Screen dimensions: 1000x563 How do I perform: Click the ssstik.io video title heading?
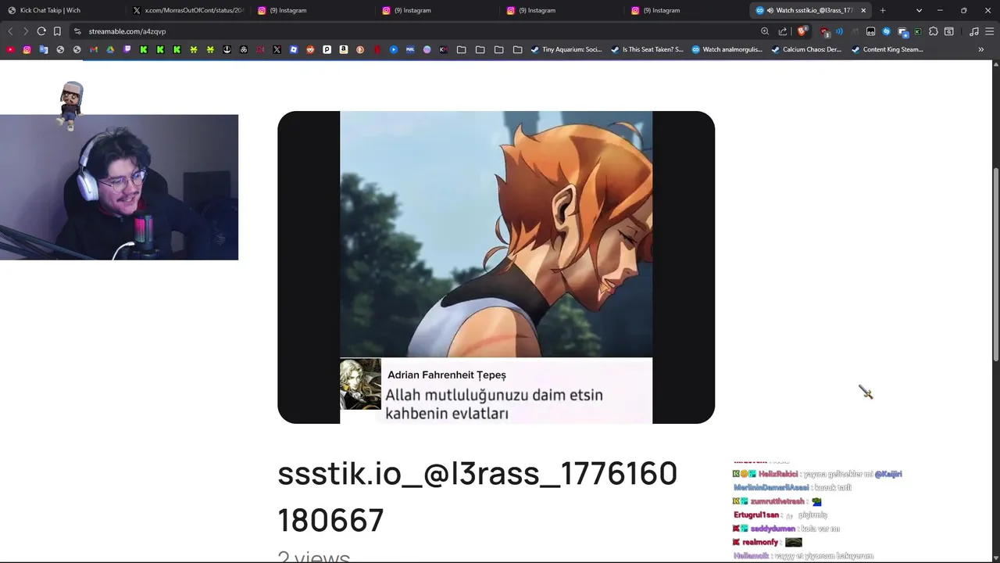[477, 497]
